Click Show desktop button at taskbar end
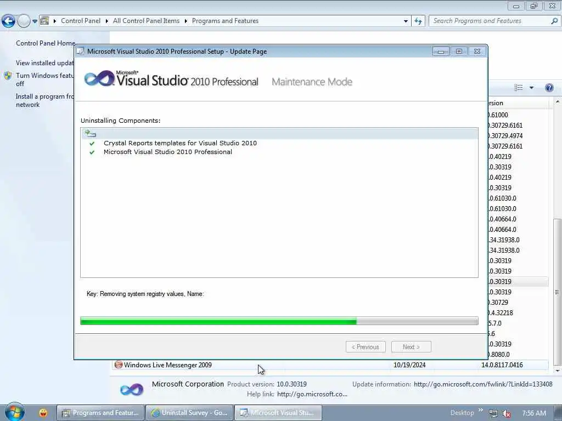This screenshot has height=421, width=562. 558,413
